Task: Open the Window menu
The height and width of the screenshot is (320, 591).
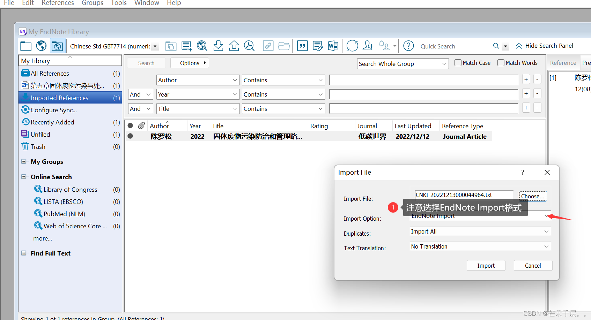Action: coord(147,3)
